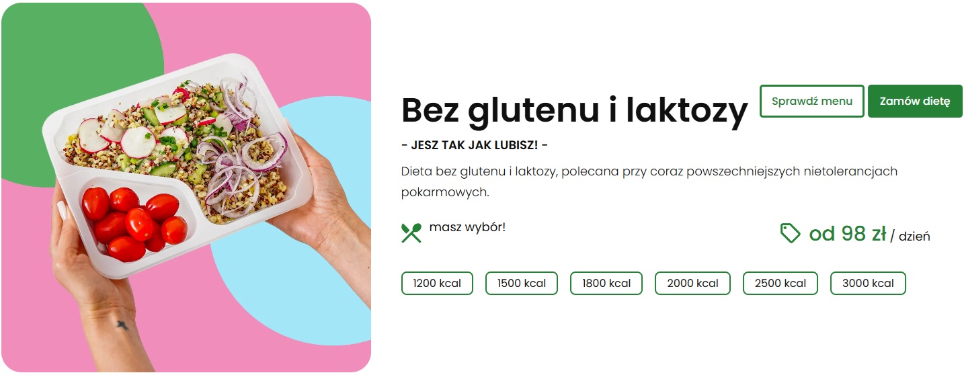Click the diet description paragraph
964x375 pixels.
(x=649, y=181)
